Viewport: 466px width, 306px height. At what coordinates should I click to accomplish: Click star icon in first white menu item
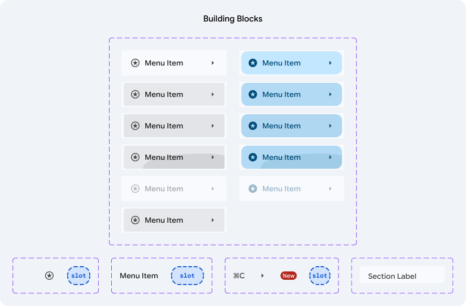(x=135, y=63)
